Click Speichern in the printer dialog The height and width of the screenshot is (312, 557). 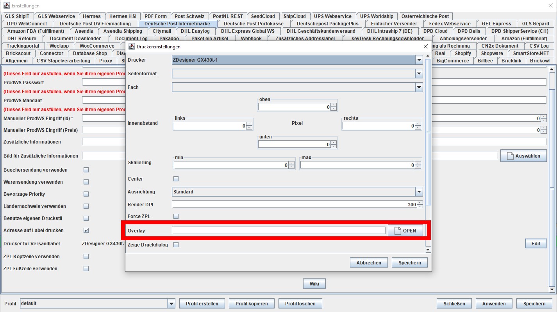[409, 263]
